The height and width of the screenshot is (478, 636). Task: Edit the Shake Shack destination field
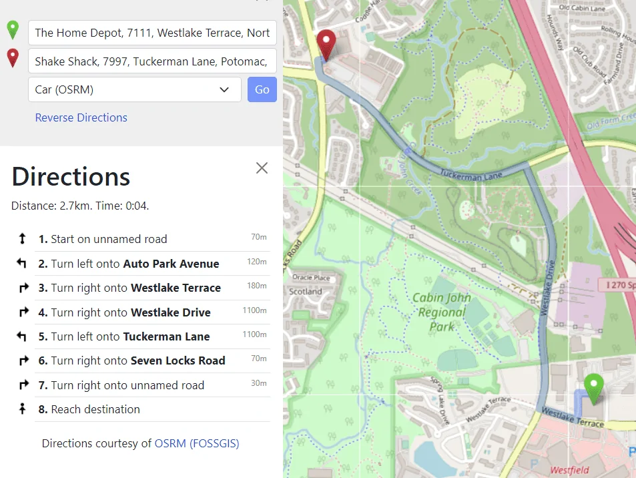click(153, 61)
